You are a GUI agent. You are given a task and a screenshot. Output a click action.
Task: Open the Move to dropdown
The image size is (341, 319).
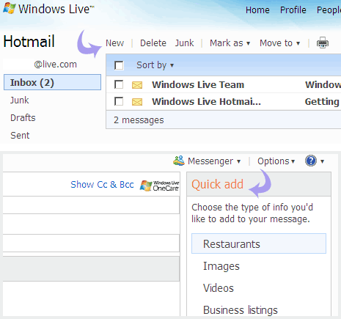click(x=279, y=43)
